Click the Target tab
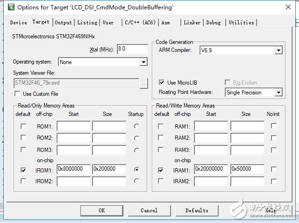This screenshot has width=299, height=223. 41,22
